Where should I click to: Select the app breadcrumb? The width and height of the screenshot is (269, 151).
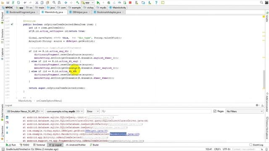coord(20,8)
